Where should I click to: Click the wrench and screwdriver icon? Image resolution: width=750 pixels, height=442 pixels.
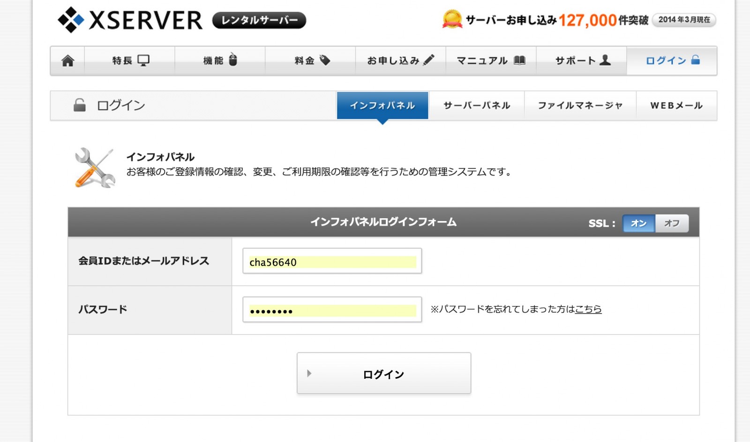pos(95,168)
